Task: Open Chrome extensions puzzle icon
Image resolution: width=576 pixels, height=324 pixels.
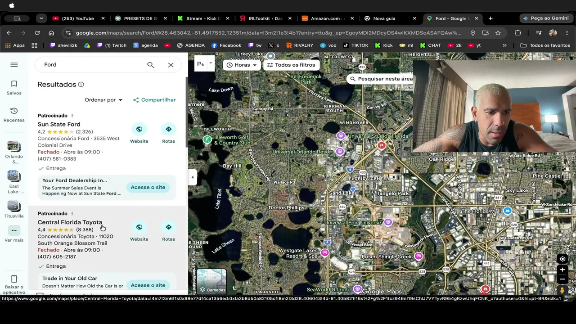Action: 518,33
